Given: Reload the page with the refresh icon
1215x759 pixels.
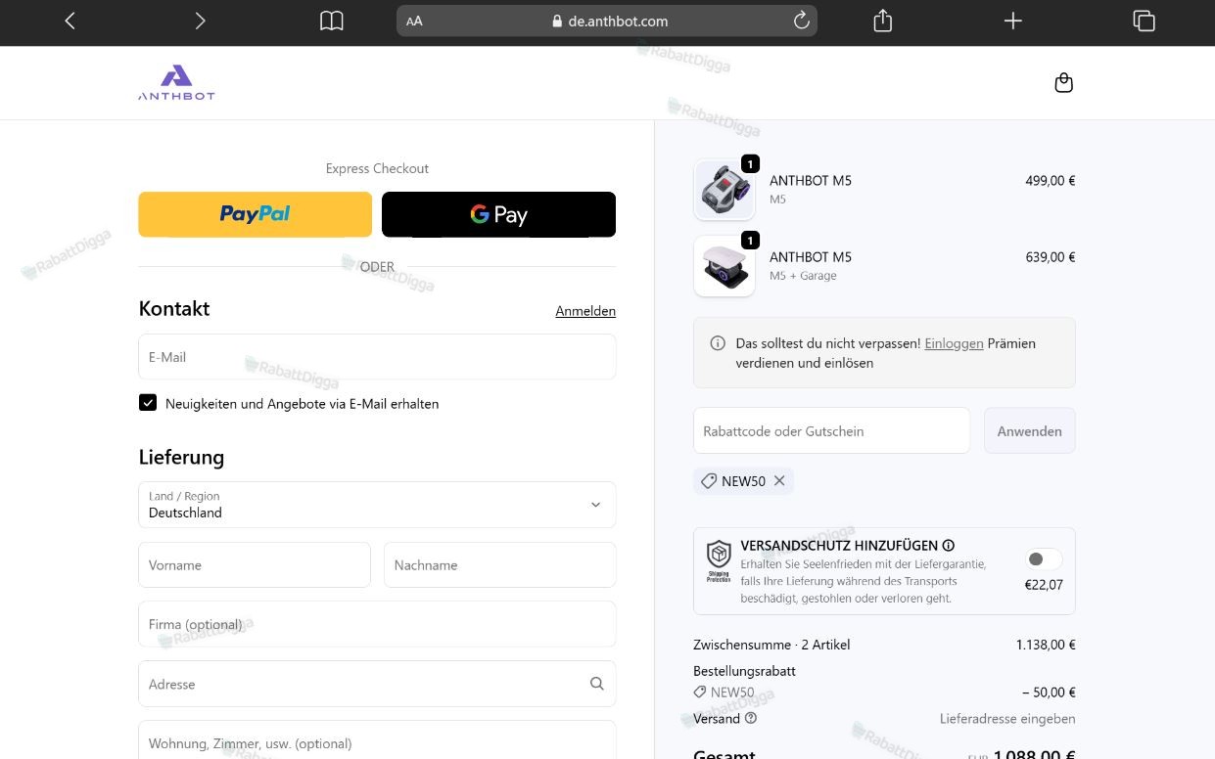Looking at the screenshot, I should [x=801, y=21].
